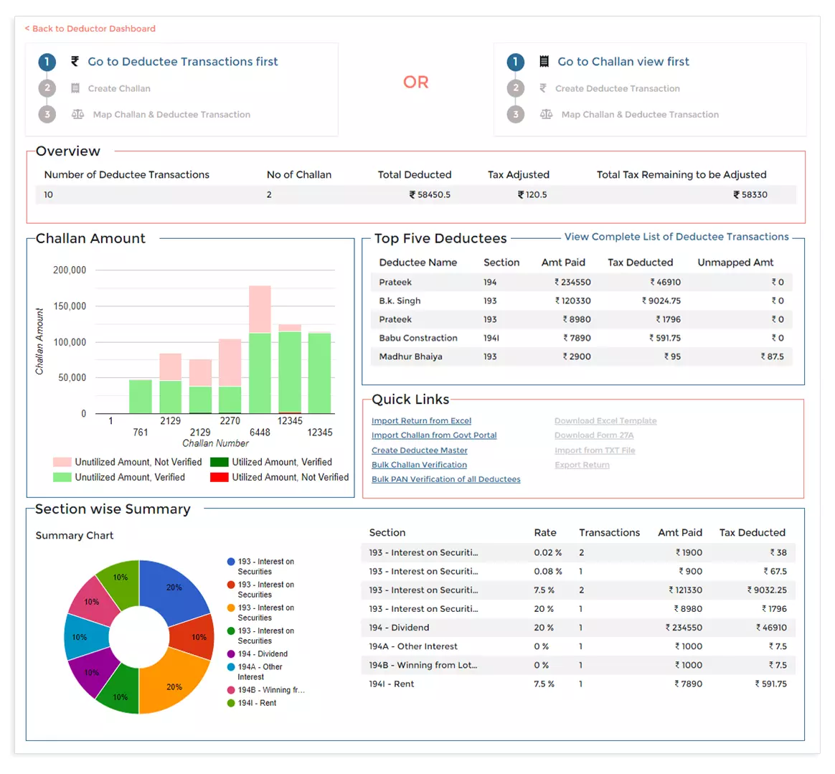Click the scale icon in right panel step 3
Screen dimensions: 835x774
(547, 114)
